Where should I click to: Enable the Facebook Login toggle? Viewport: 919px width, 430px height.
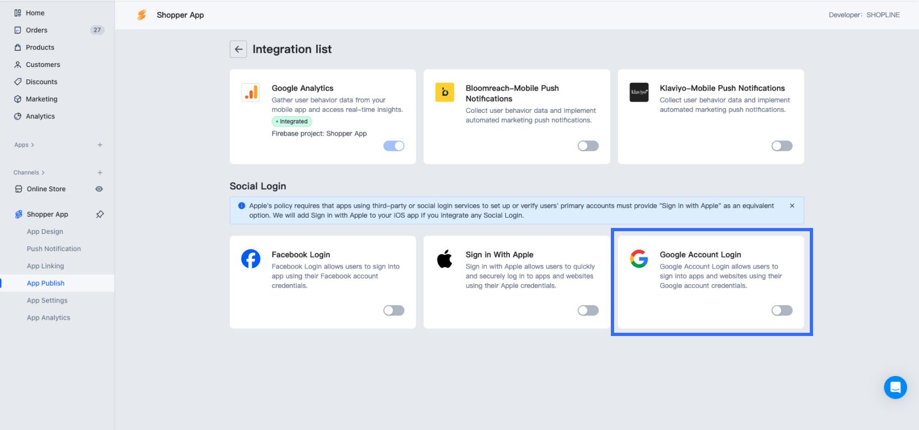tap(394, 310)
